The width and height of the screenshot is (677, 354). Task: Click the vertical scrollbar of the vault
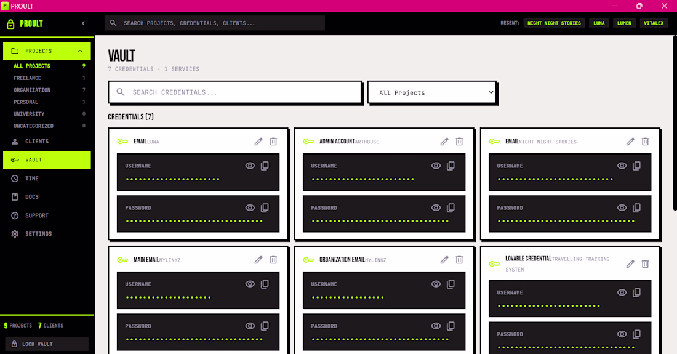tap(675, 124)
